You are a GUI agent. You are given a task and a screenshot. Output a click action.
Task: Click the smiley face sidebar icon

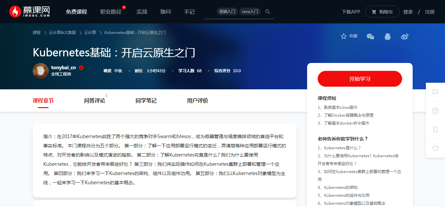tap(435, 148)
